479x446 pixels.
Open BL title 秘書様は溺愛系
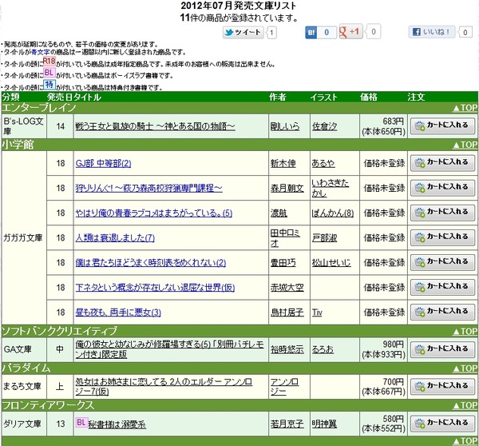click(x=117, y=424)
